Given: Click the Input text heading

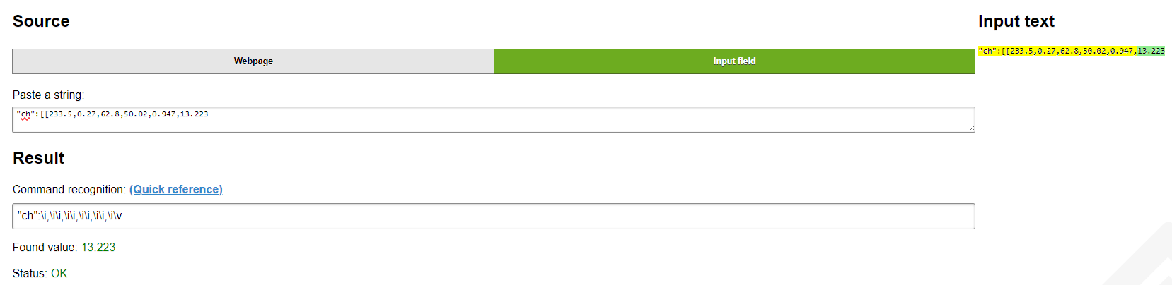Looking at the screenshot, I should click(x=1016, y=21).
